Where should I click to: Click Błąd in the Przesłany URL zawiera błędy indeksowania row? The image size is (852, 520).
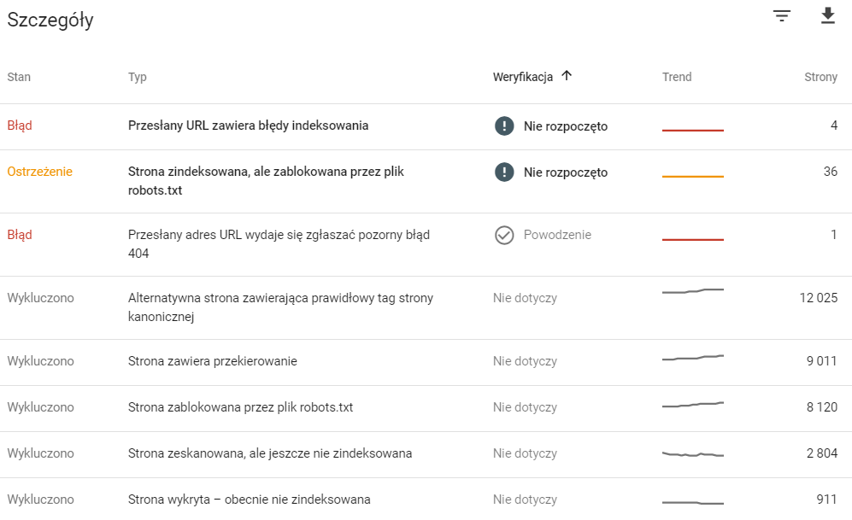(x=20, y=126)
